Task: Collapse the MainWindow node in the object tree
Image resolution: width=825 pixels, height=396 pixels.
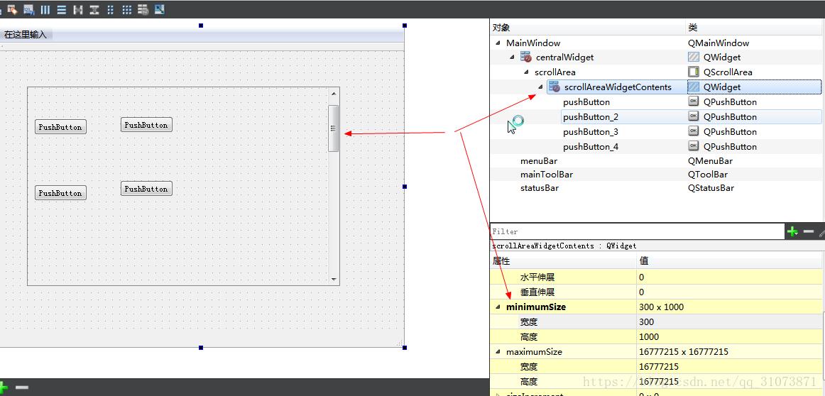Action: [498, 43]
